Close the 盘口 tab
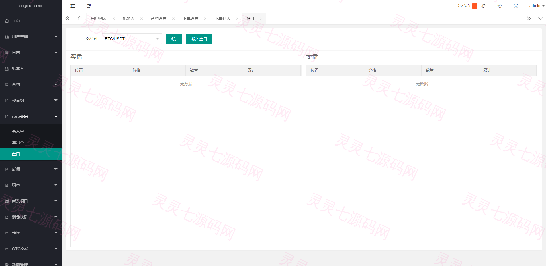 [x=261, y=18]
